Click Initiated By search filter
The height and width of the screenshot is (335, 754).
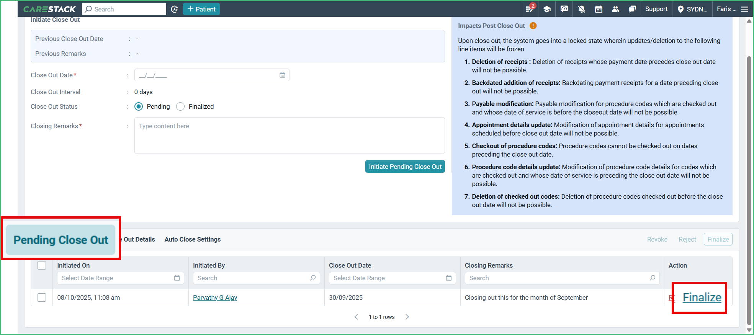tap(257, 278)
